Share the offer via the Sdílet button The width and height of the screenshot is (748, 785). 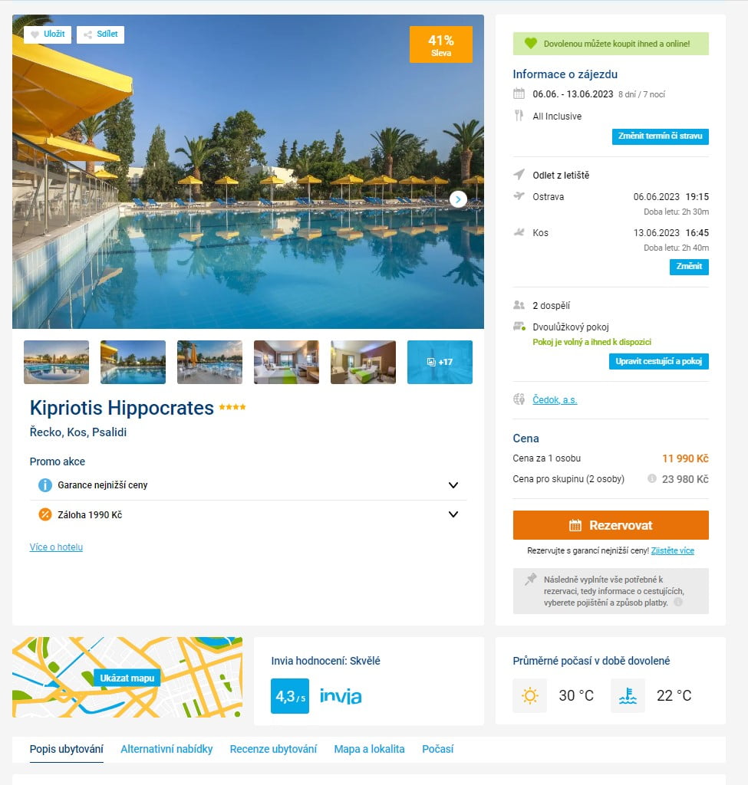tap(101, 34)
